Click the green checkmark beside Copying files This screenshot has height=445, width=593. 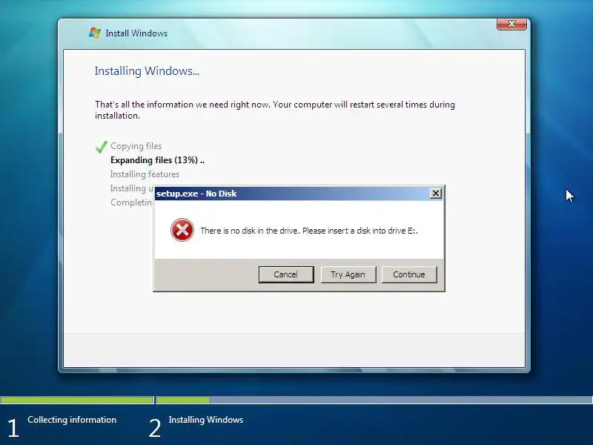pyautogui.click(x=101, y=147)
